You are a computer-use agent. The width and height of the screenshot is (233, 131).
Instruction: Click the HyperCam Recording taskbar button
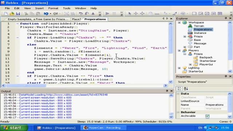(x=103, y=128)
